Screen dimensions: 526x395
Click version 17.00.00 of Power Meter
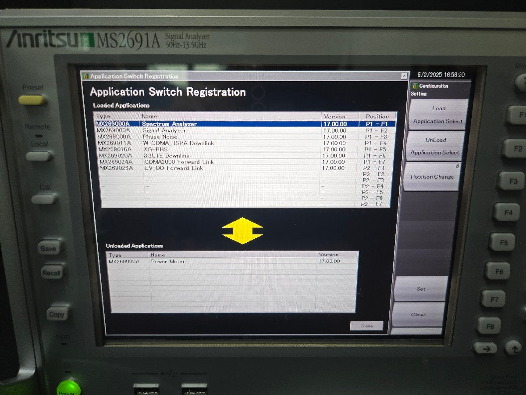pos(329,261)
